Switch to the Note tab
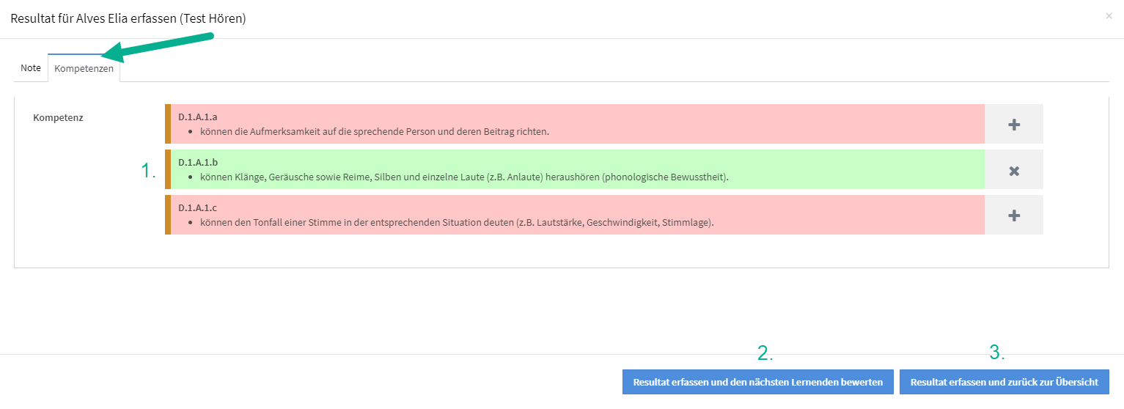1124x409 pixels. tap(31, 68)
